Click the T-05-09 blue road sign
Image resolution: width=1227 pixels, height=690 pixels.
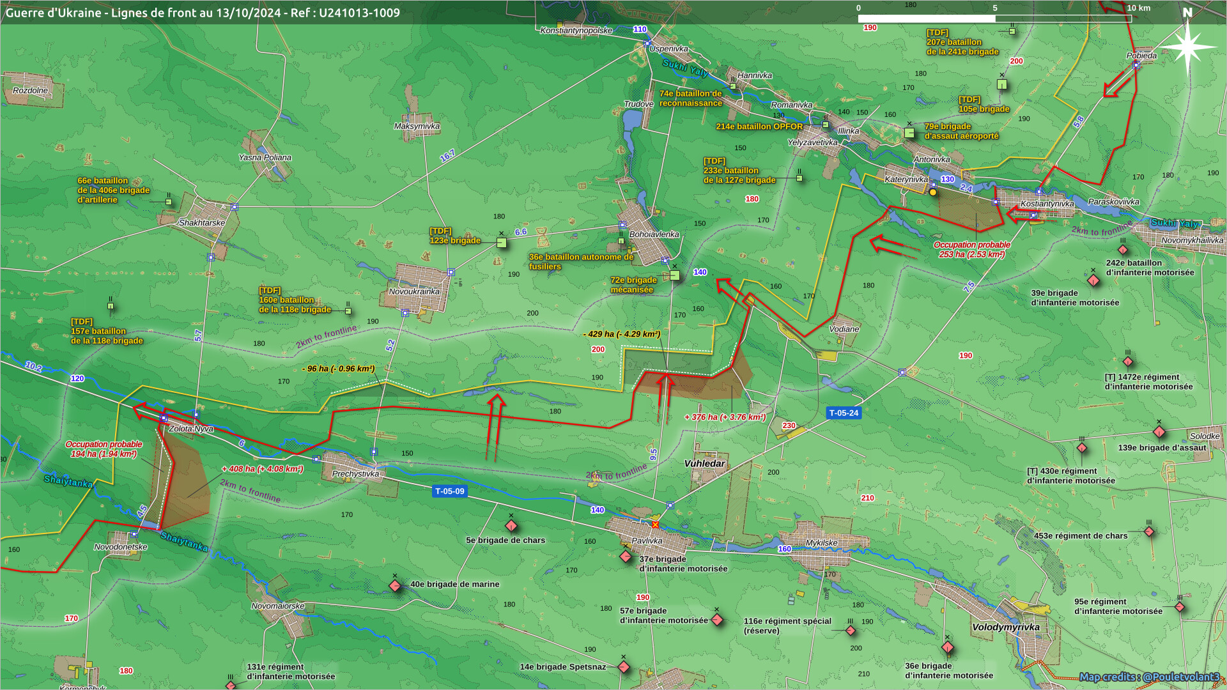(x=450, y=491)
